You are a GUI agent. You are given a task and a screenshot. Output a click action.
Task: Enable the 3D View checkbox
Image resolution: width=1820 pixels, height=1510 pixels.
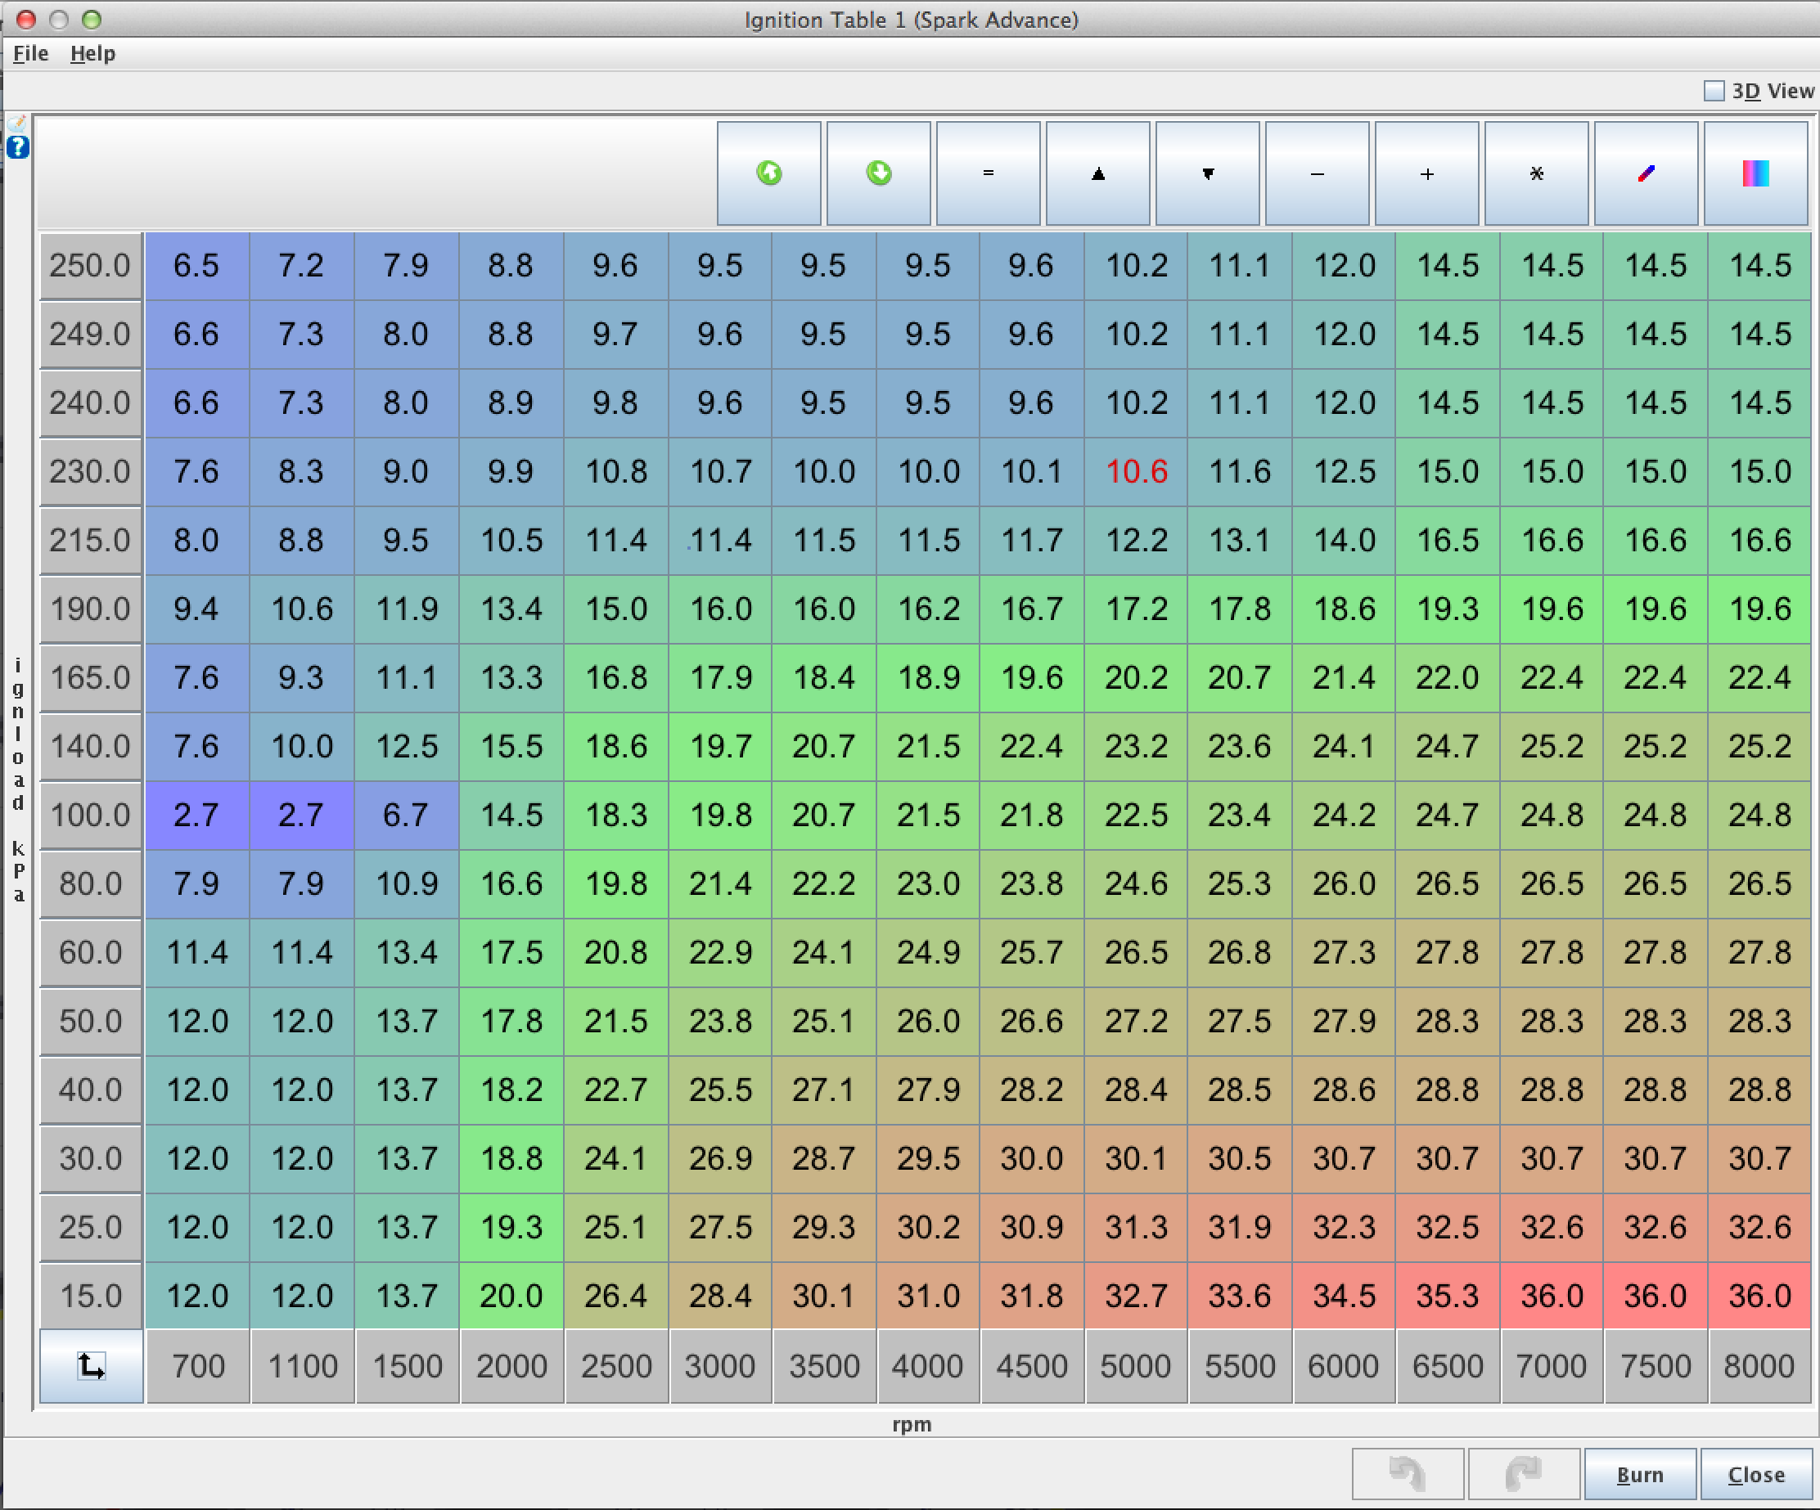[1714, 91]
